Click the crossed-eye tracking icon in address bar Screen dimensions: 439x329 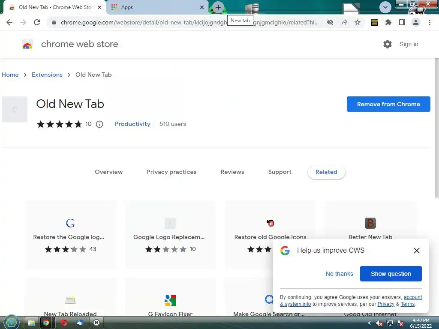tap(330, 22)
